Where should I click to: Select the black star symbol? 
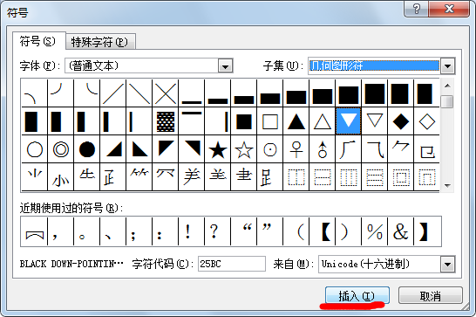[218, 149]
